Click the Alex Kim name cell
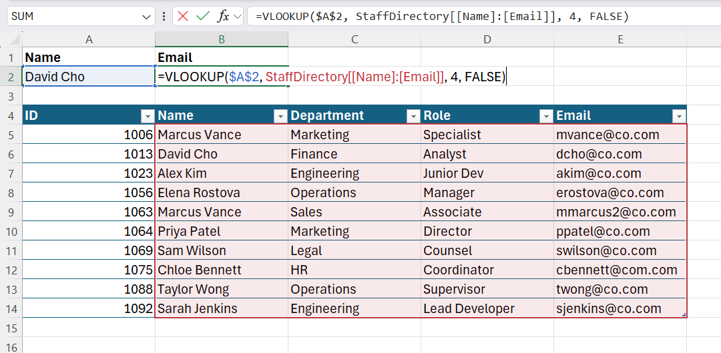The image size is (721, 353). [x=222, y=173]
